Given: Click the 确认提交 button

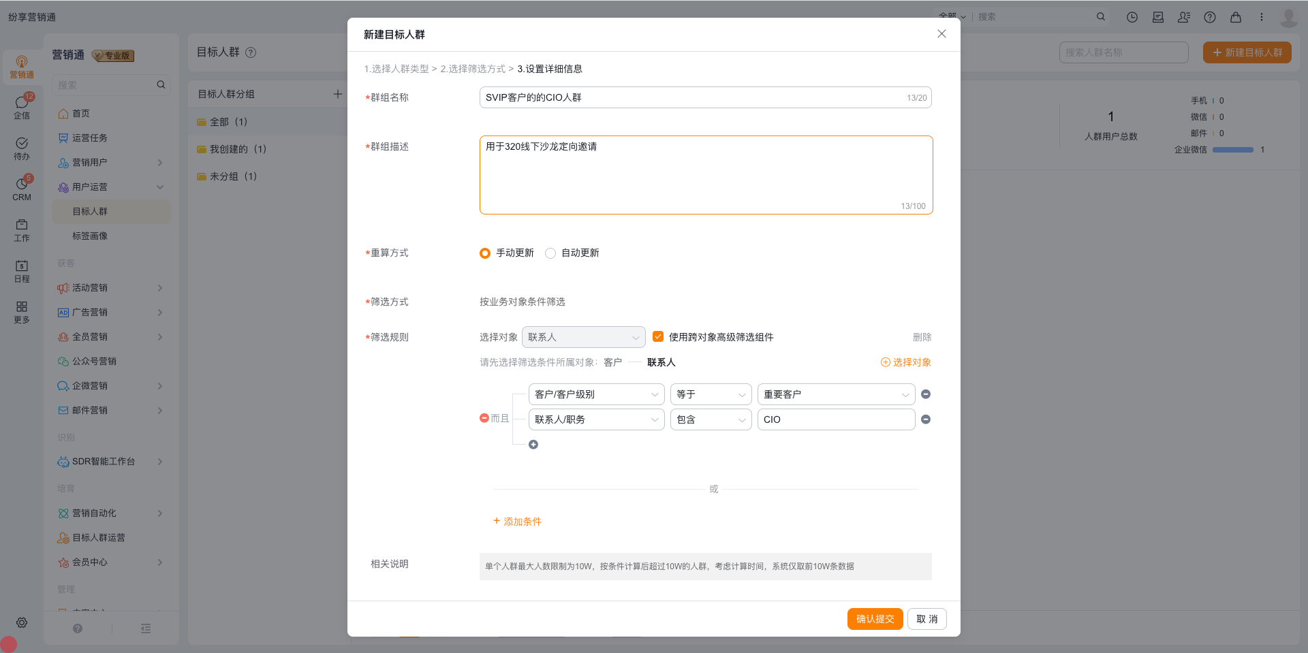Looking at the screenshot, I should pyautogui.click(x=875, y=619).
